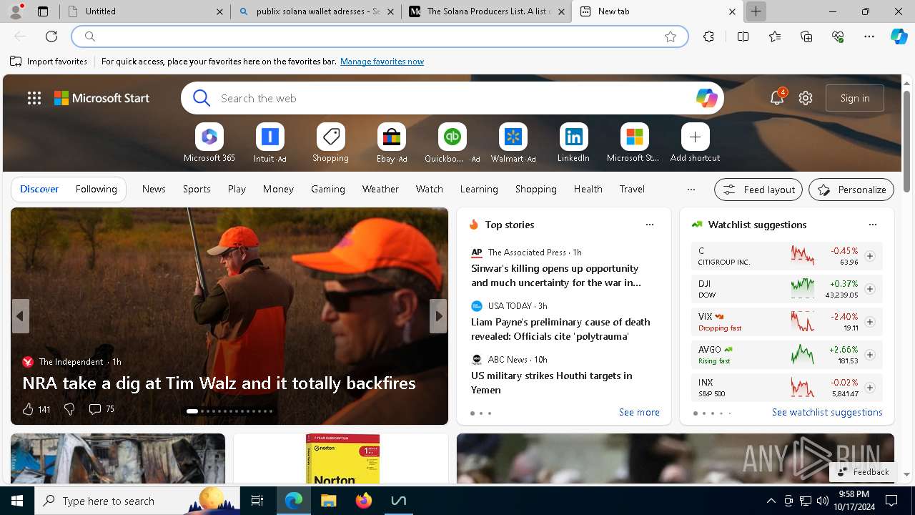
Task: Open Firefox from the taskbar
Action: tap(364, 501)
